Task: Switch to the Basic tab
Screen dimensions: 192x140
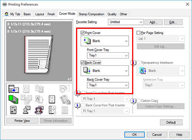Action: pyautogui.click(x=27, y=14)
